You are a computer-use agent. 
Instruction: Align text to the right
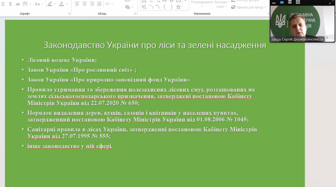tap(92, 4)
